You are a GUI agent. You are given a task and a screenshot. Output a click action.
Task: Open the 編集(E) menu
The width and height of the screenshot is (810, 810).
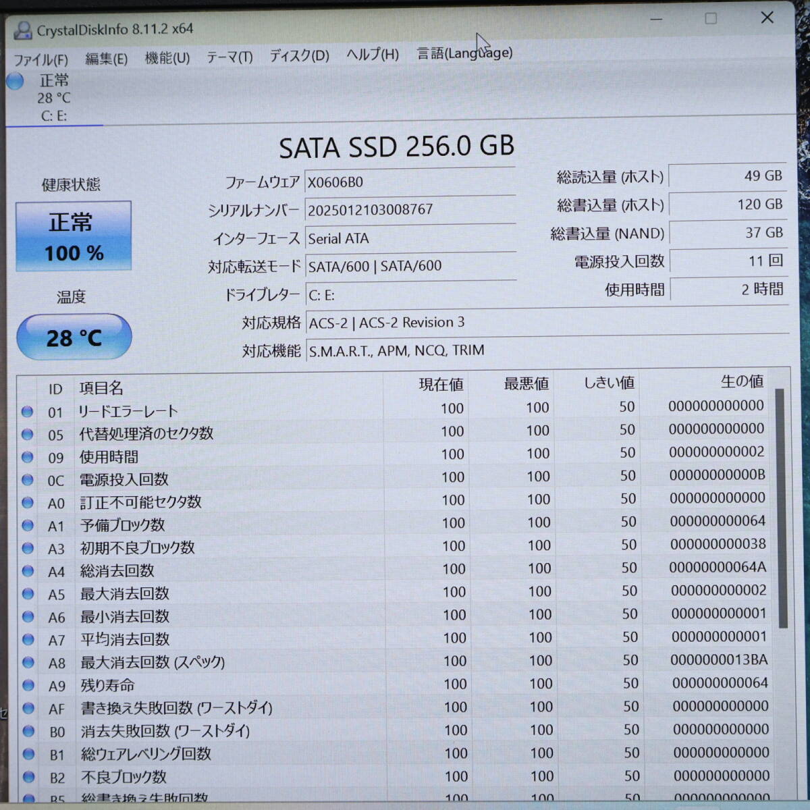pos(107,59)
